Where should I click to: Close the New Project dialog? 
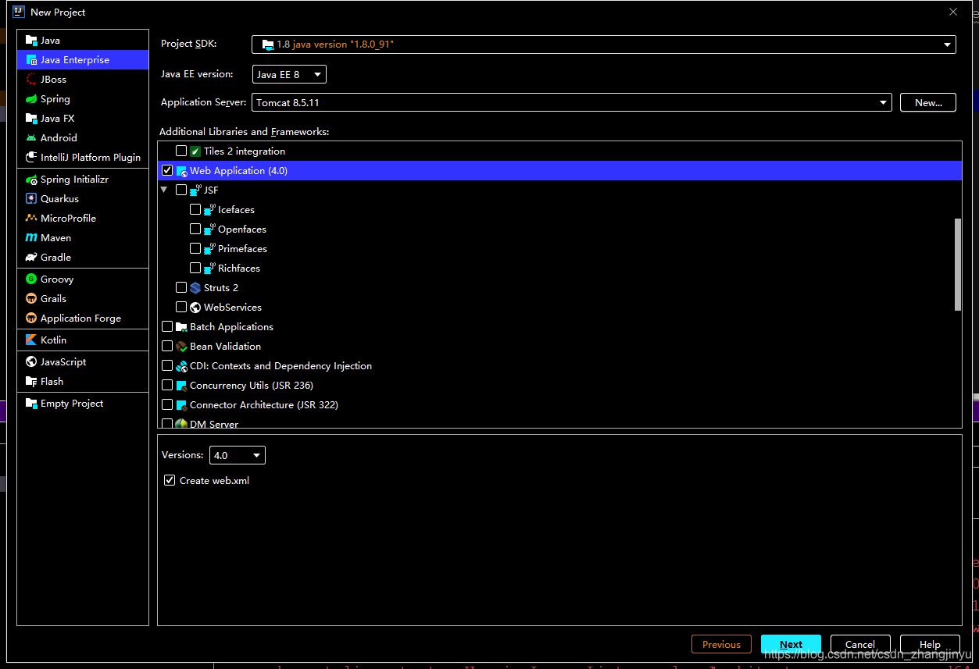(x=953, y=12)
